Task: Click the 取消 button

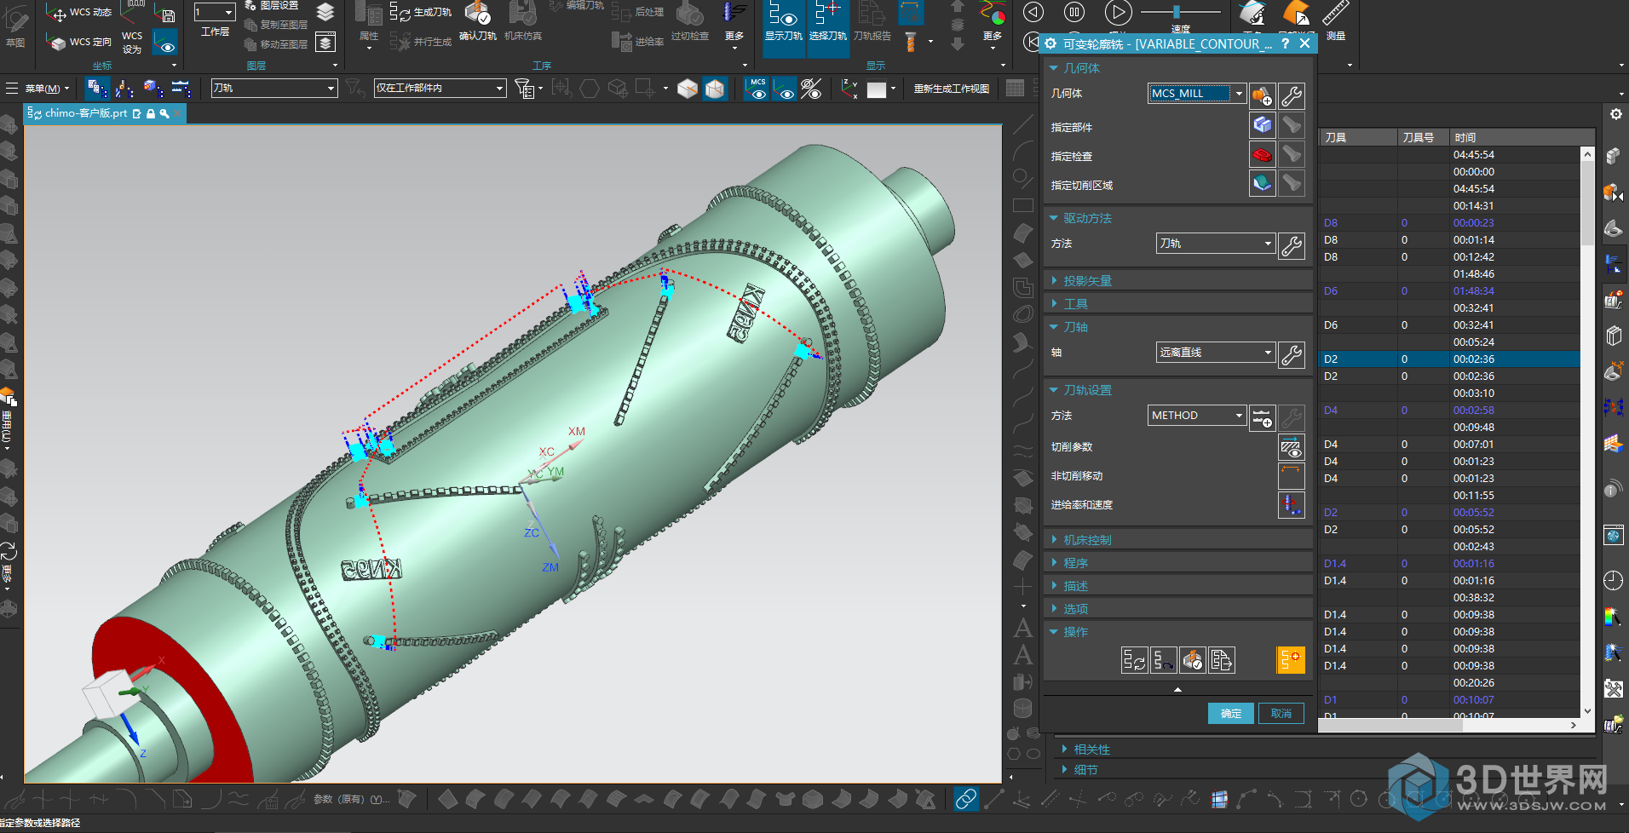Action: coord(1281,714)
